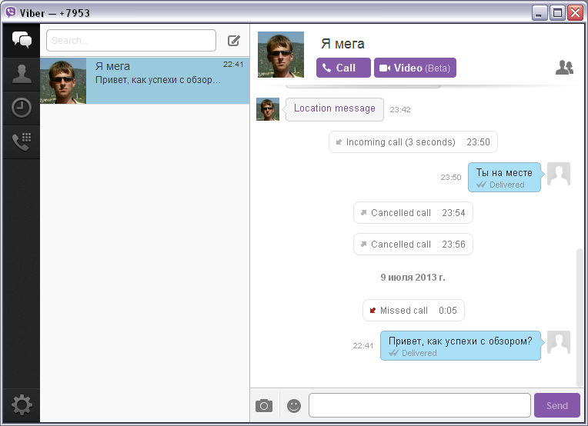Click the Missed call 0:05 entry
588x426 pixels.
pos(413,310)
